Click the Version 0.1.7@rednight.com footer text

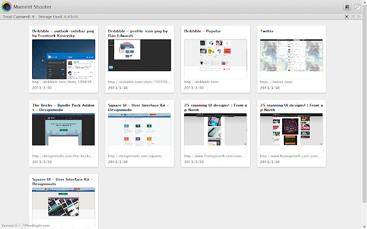pyautogui.click(x=25, y=226)
